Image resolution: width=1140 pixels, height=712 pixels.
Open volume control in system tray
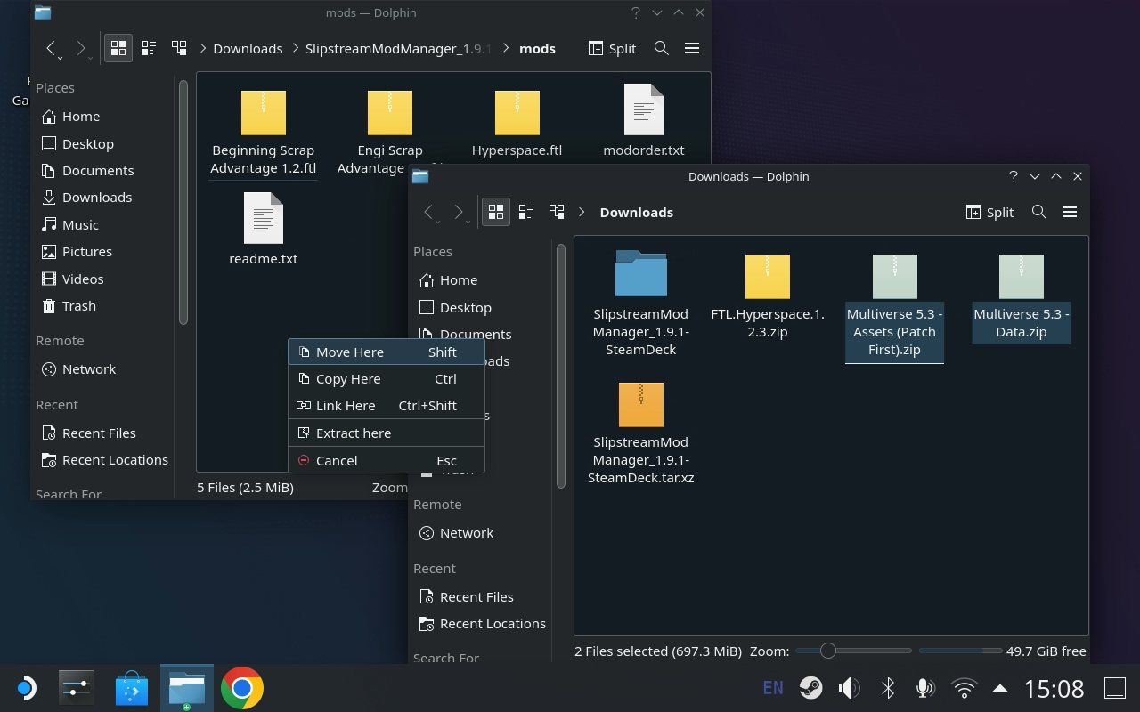(849, 688)
